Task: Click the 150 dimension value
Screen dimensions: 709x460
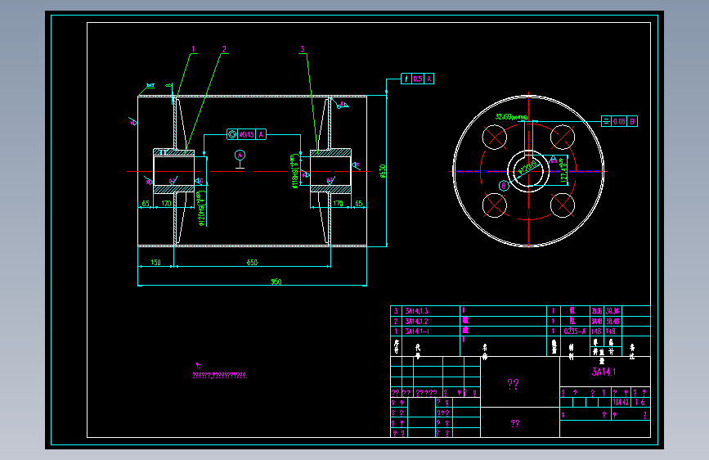Action: pos(155,262)
